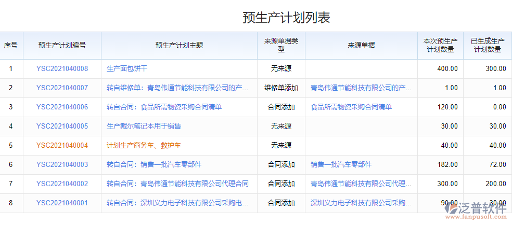Open the orange plan number YSC2021040004

[x=62, y=145]
